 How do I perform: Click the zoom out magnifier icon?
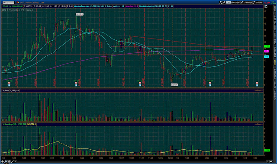click(x=9, y=161)
